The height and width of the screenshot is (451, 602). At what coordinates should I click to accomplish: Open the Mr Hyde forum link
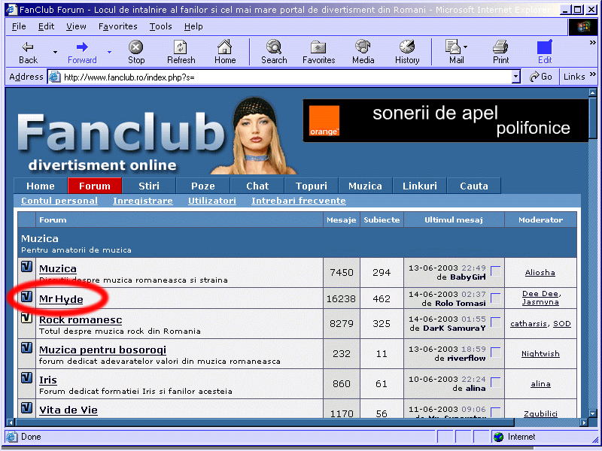click(61, 299)
